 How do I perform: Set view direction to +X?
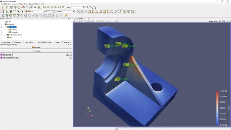(90, 11)
